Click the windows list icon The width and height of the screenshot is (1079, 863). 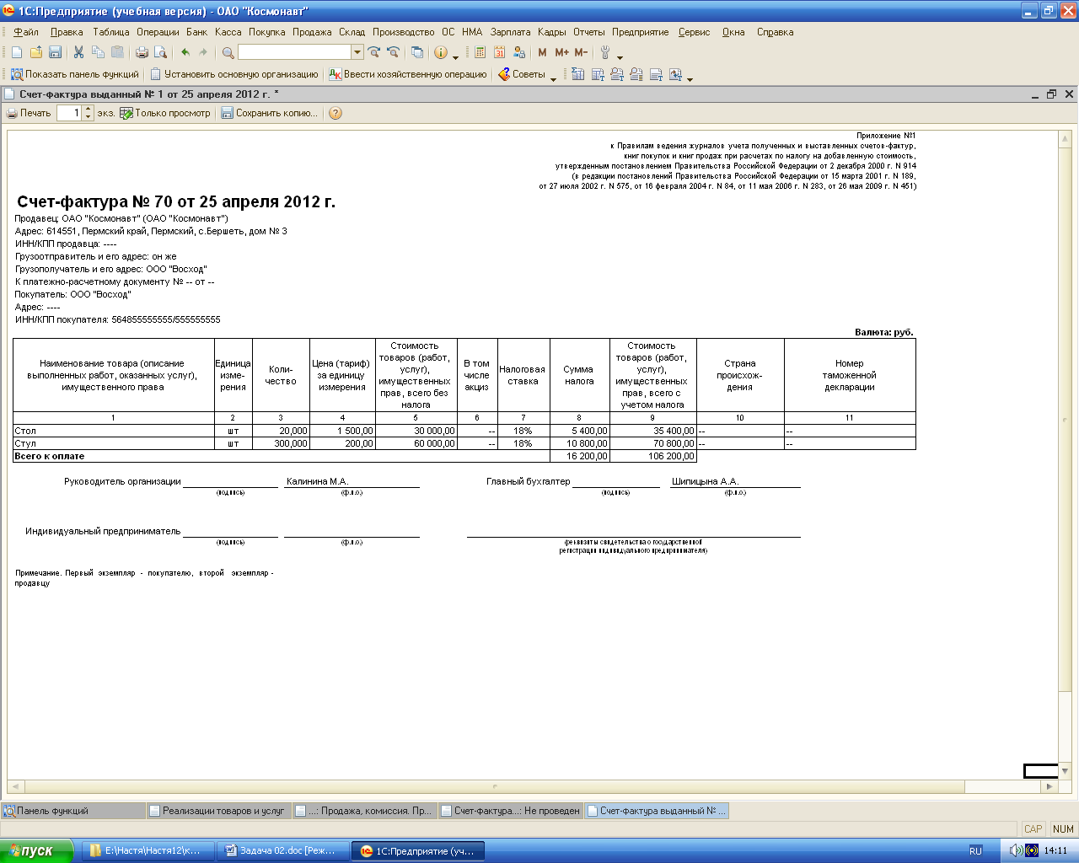tap(417, 52)
